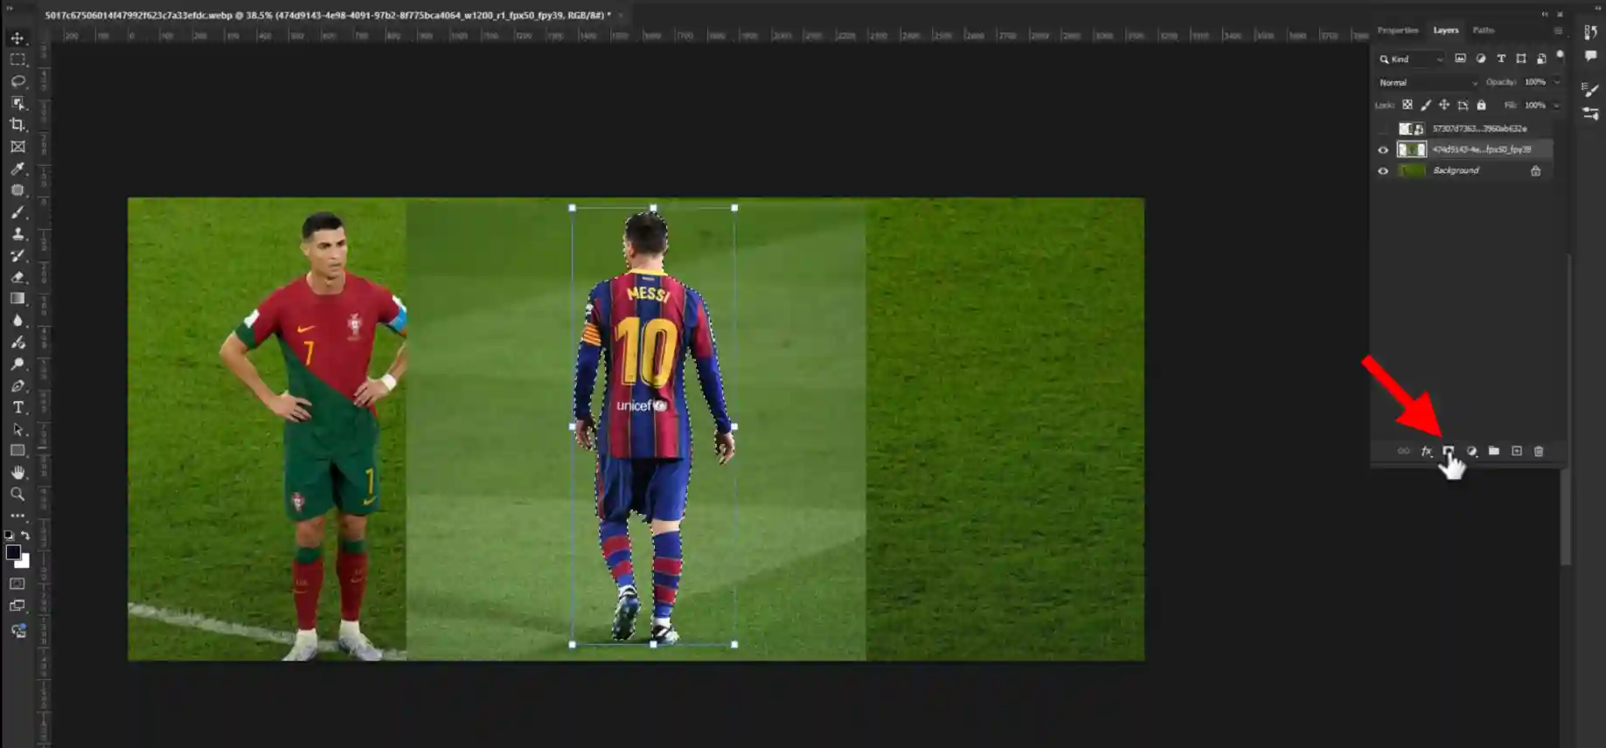Viewport: 1606px width, 748px height.
Task: Select the Spot Healing Brush tool
Action: 17,190
